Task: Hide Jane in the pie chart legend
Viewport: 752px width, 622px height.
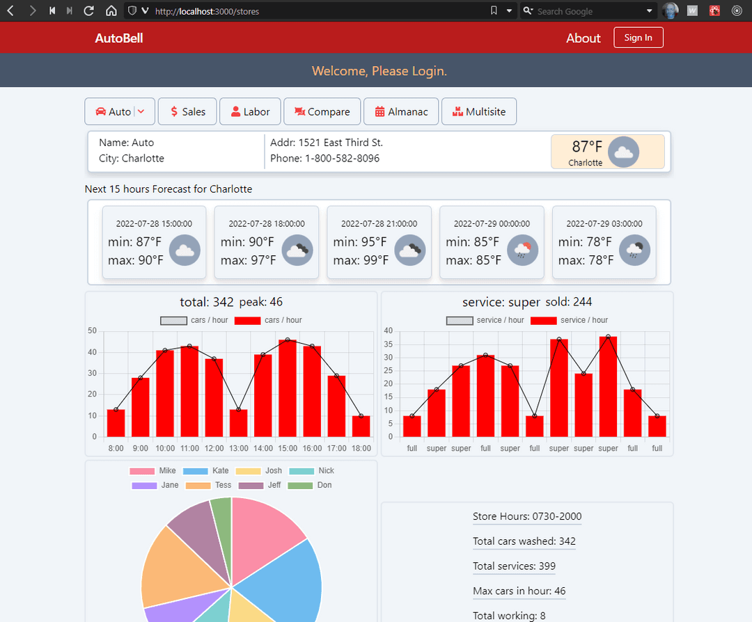Action: [x=155, y=486]
